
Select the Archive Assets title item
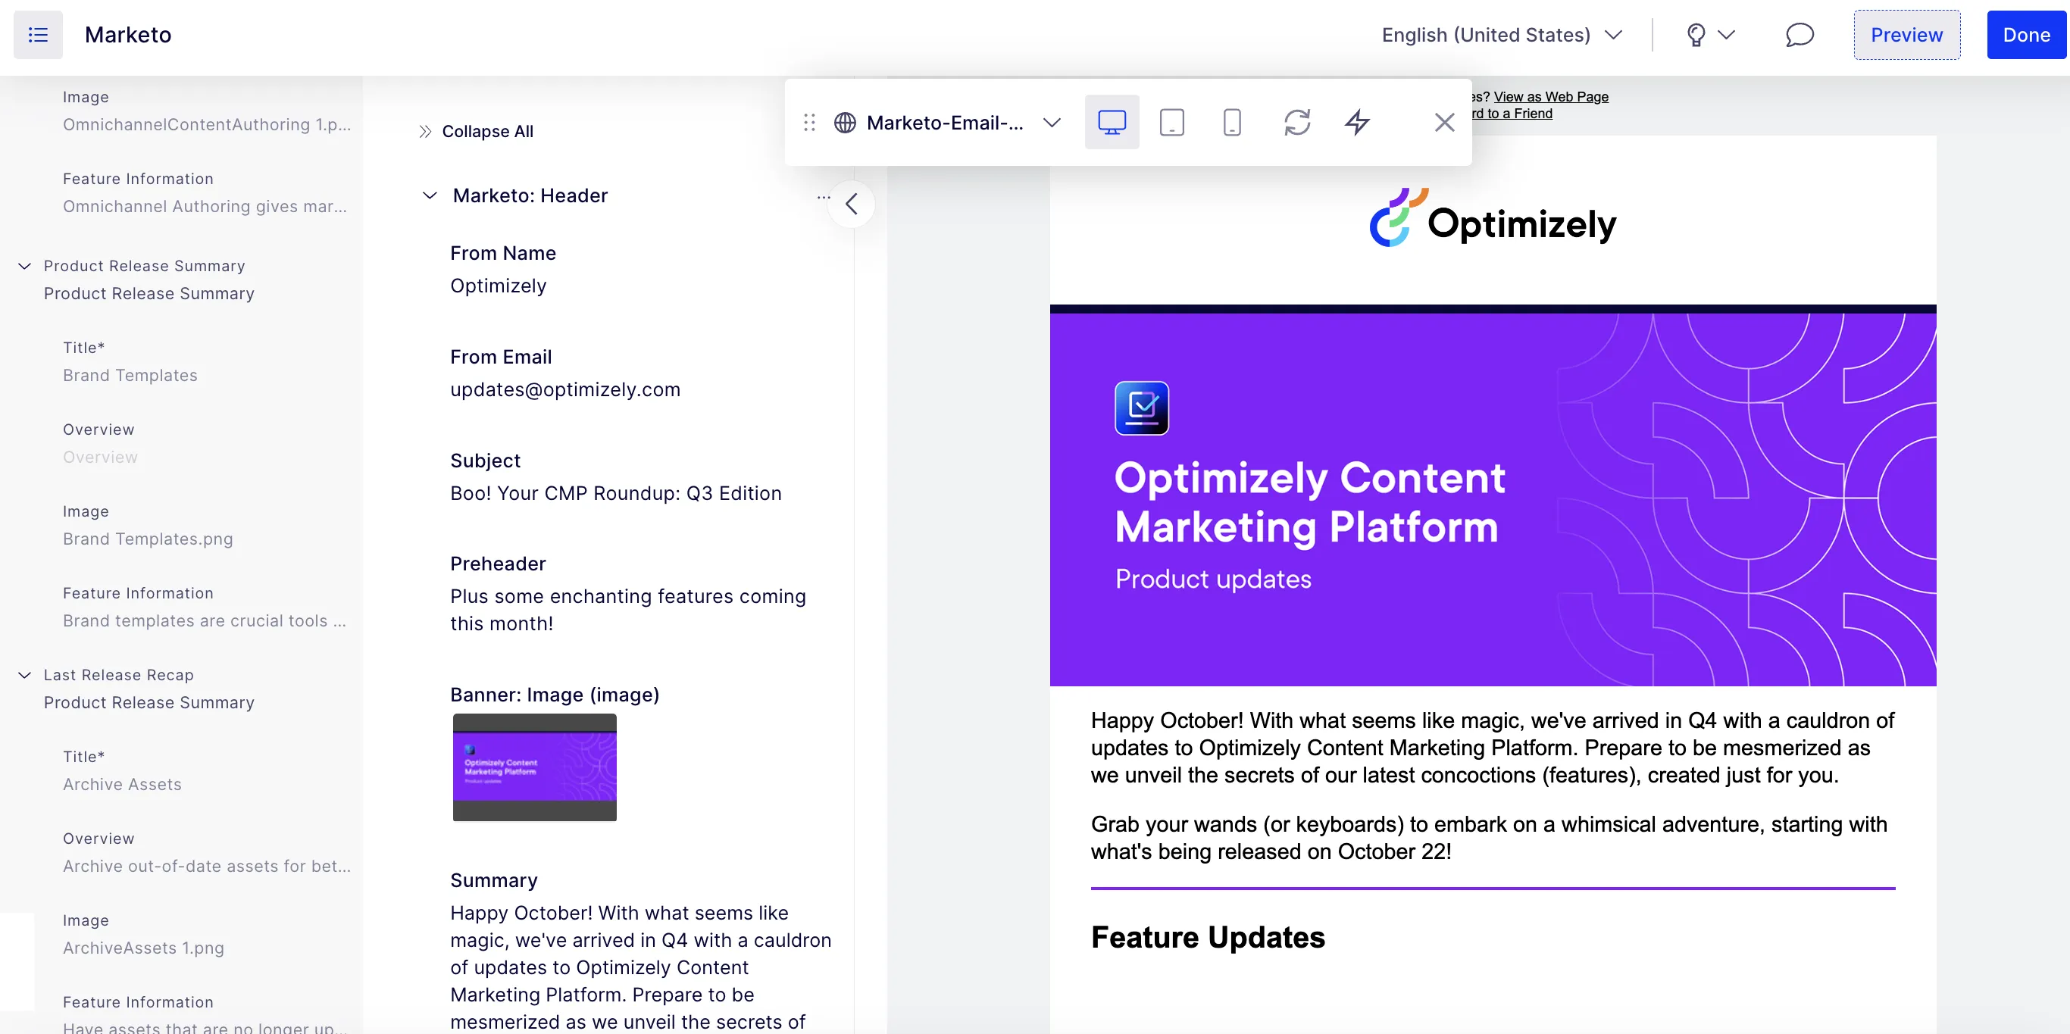click(x=122, y=784)
